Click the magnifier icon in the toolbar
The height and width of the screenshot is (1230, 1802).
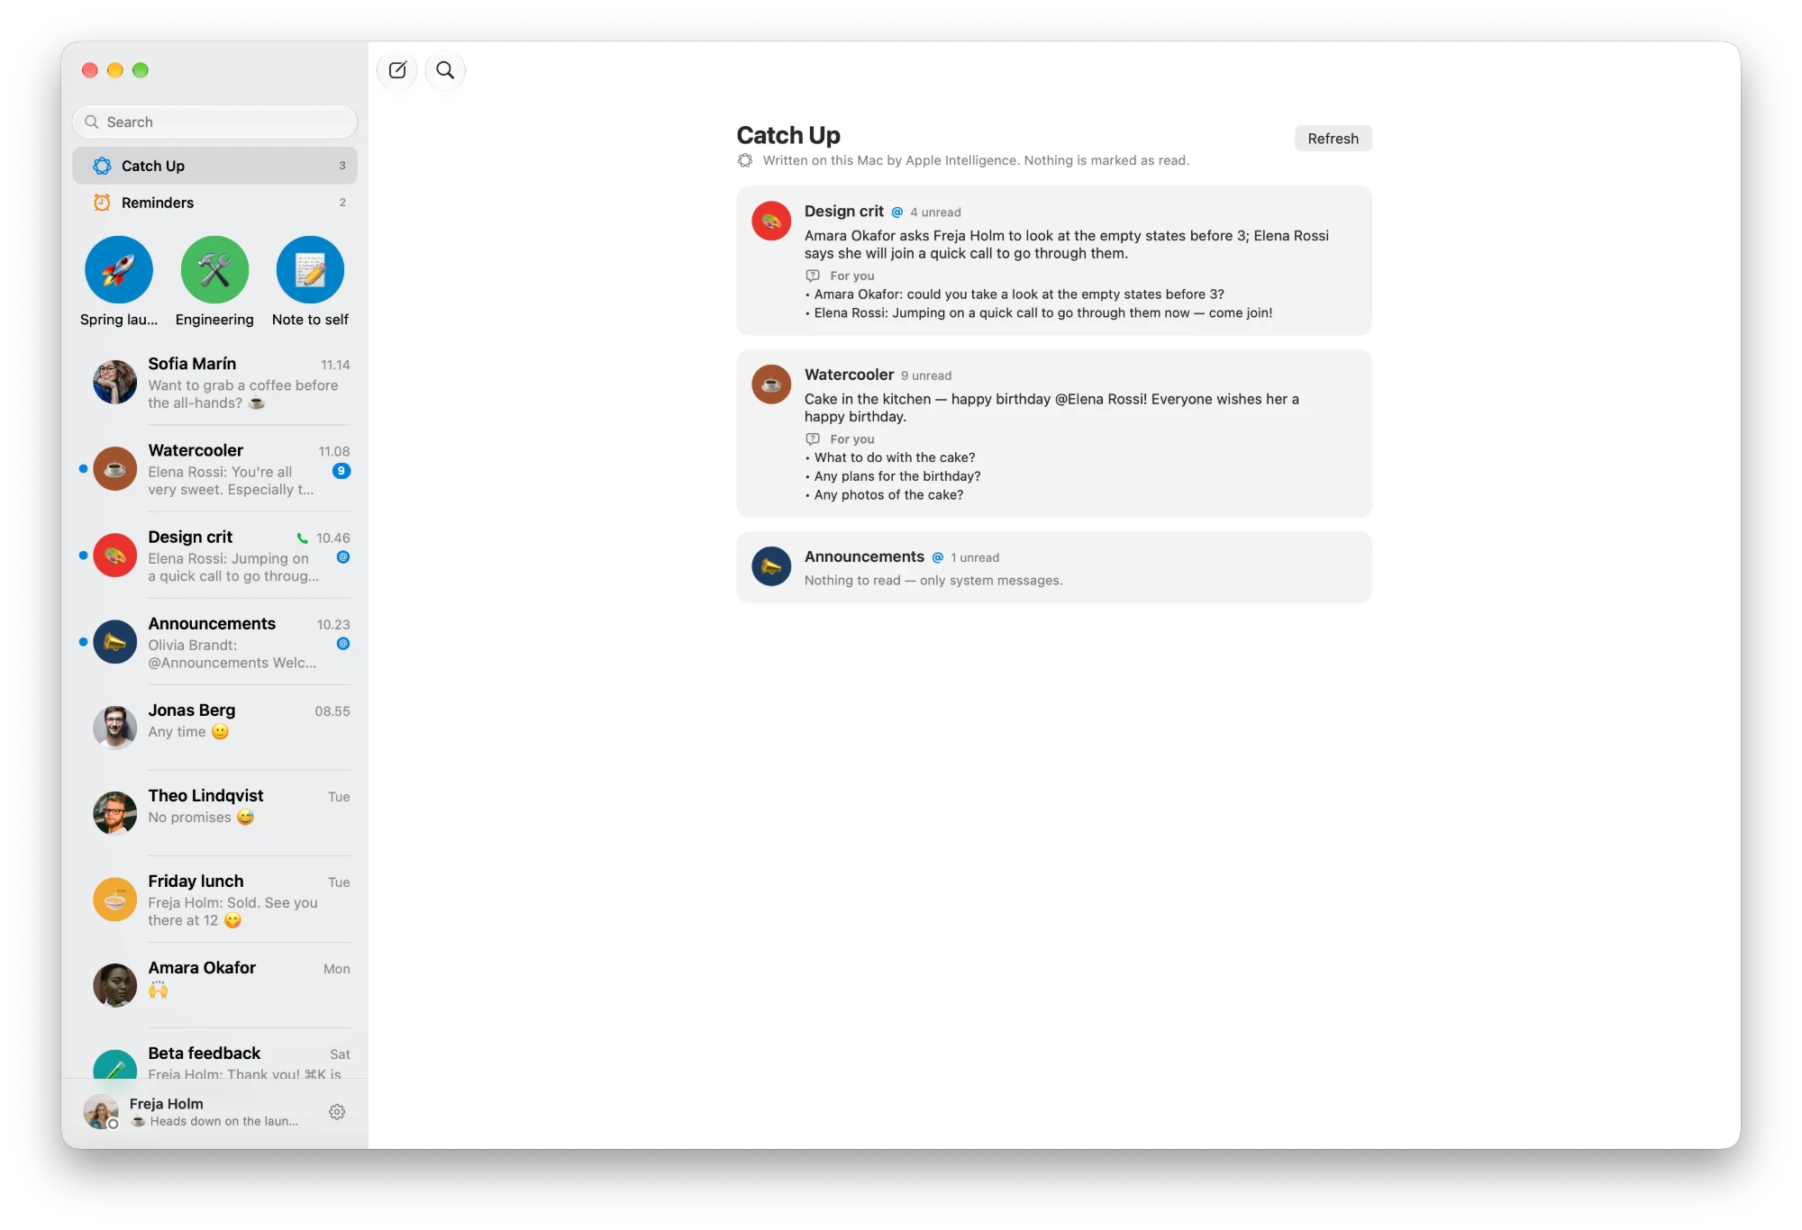coord(445,70)
